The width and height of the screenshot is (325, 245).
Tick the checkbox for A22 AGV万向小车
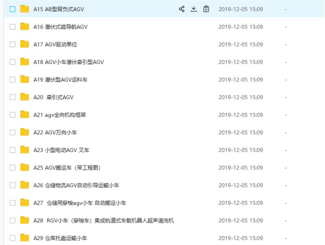pyautogui.click(x=12, y=132)
